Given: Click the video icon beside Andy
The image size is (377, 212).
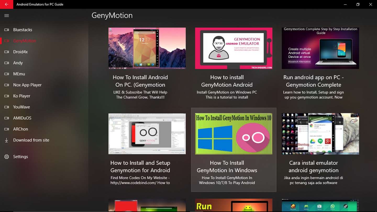Looking at the screenshot, I should pos(7,63).
